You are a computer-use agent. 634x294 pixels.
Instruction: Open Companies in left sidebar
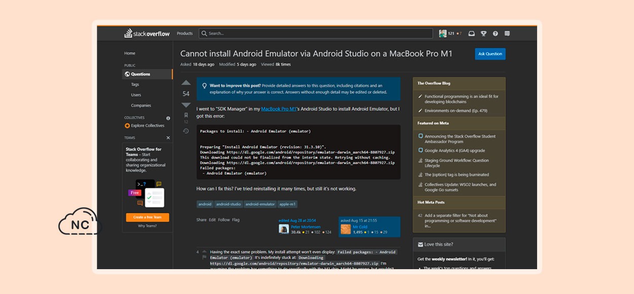(x=141, y=105)
